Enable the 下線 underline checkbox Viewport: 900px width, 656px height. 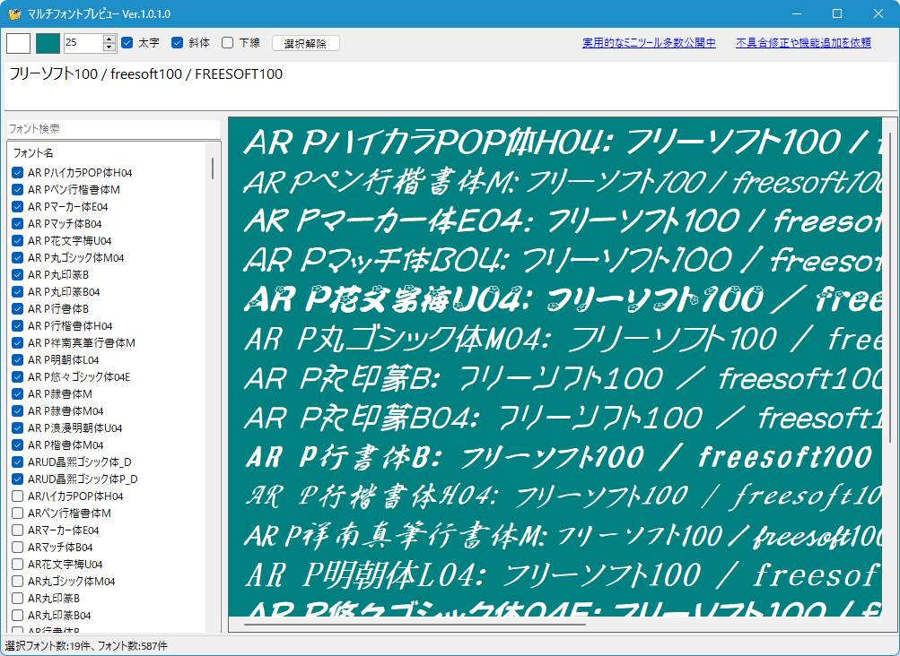tap(227, 42)
